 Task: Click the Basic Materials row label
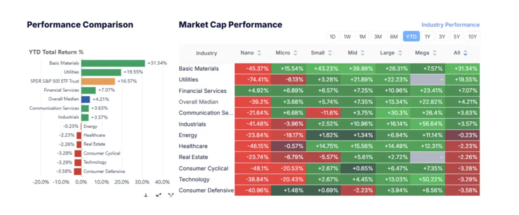199,69
